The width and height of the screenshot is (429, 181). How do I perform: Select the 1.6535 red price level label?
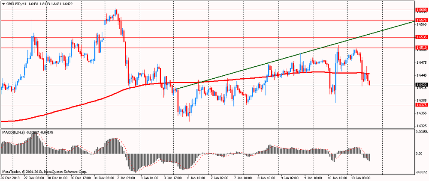pos(421,37)
